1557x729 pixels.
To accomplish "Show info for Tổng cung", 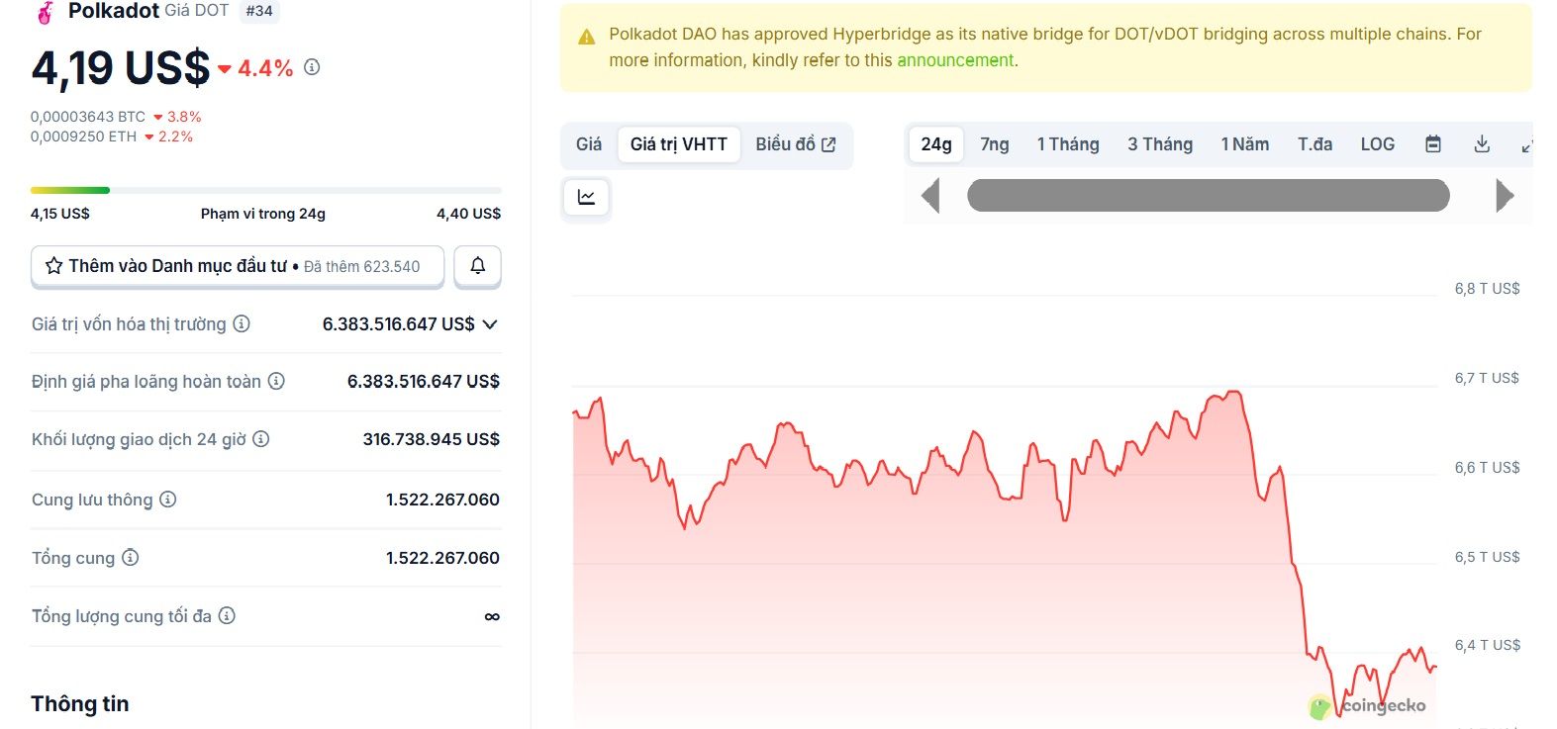I will 131,558.
